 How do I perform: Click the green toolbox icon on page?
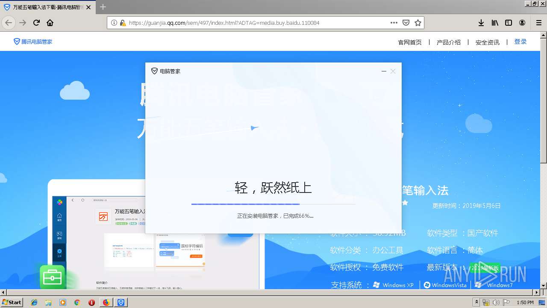[53, 277]
